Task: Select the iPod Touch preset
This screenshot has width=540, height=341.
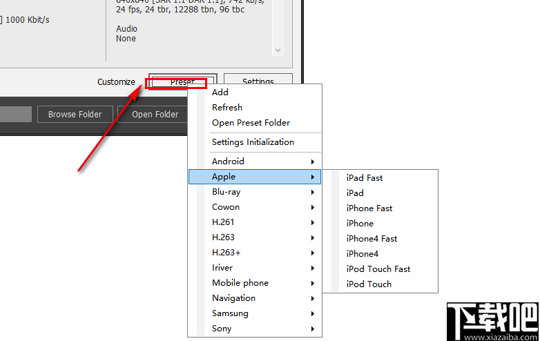Action: tap(380, 284)
